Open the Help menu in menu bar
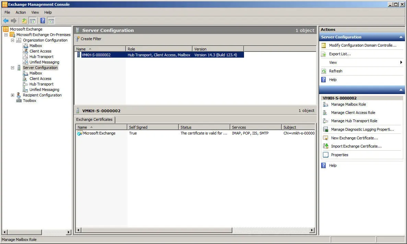The image size is (407, 244). (48, 12)
